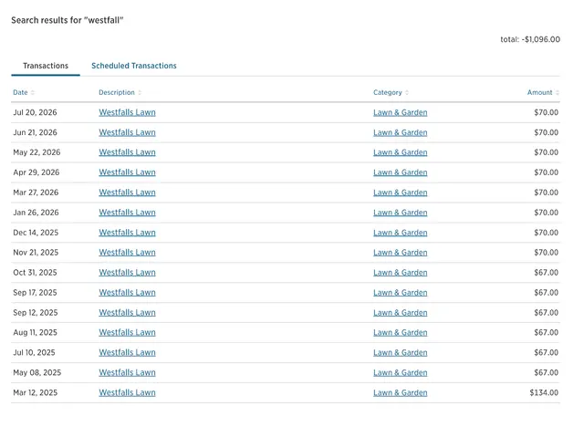
Task: Sort by Amount column arrows
Action: pyautogui.click(x=558, y=93)
